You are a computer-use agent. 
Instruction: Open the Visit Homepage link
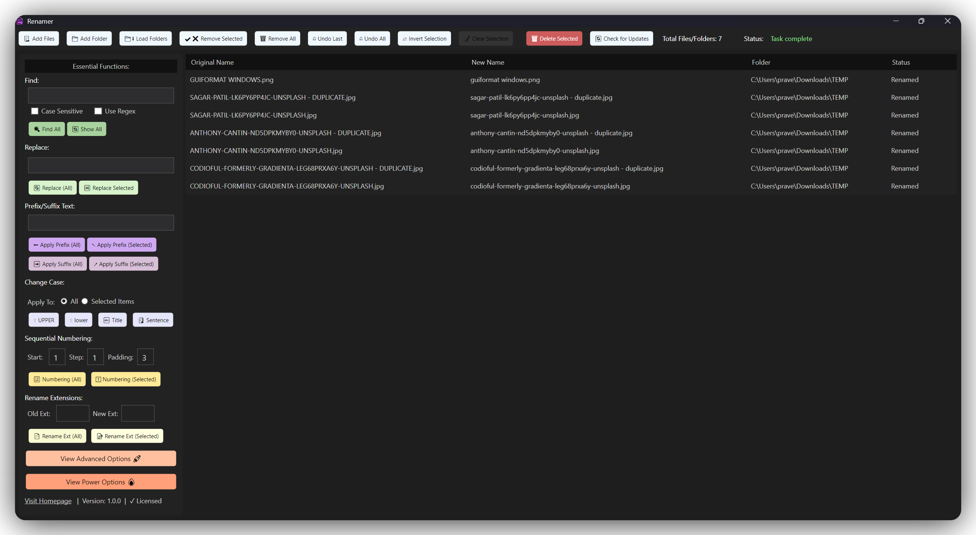(48, 501)
